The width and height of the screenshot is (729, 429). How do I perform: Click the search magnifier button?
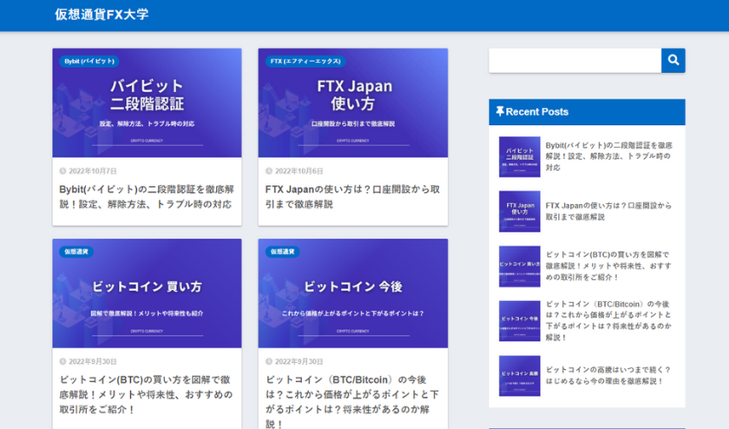pos(673,61)
